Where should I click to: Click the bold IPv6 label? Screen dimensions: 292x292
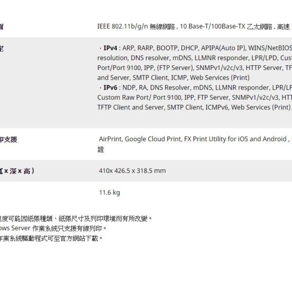coord(110,88)
